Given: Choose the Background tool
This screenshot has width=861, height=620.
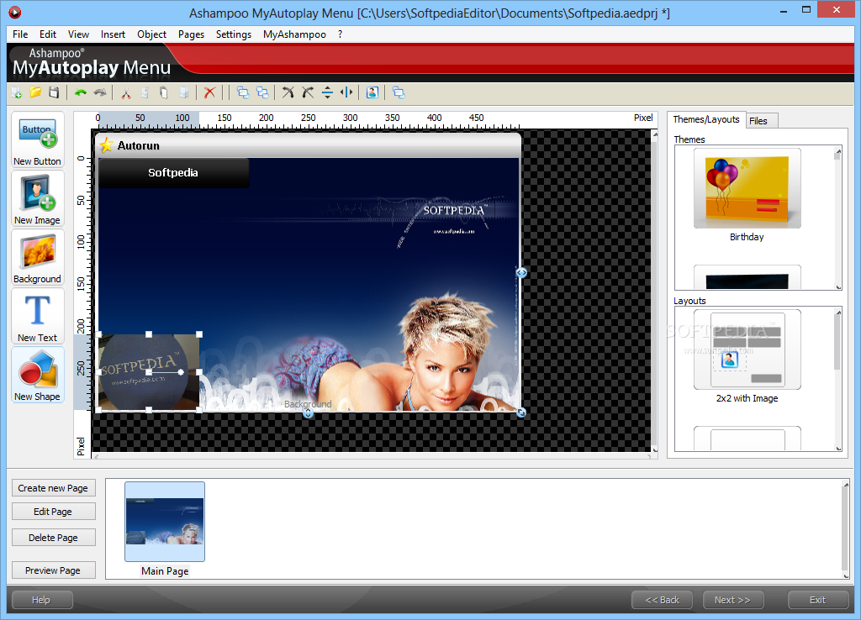Looking at the screenshot, I should [x=37, y=257].
